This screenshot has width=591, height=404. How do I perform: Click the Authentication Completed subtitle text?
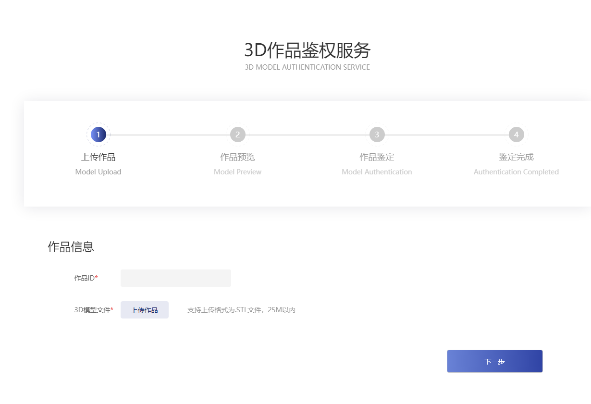point(516,172)
